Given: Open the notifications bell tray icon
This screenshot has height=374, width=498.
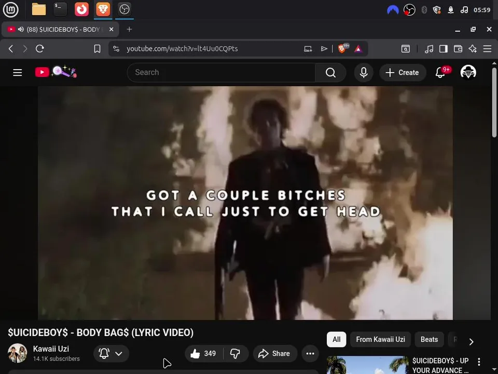Looking at the screenshot, I should [451, 10].
